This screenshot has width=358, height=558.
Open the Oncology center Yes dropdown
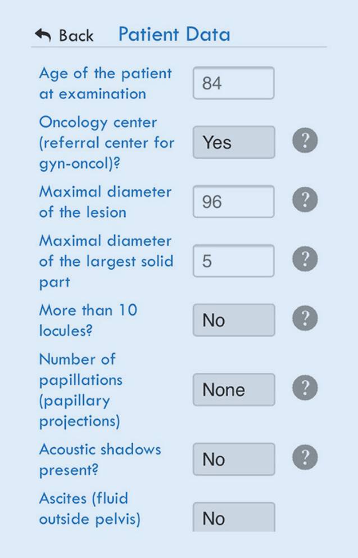tap(234, 142)
